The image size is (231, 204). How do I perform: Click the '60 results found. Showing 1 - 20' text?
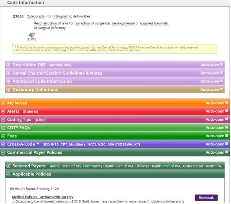pyautogui.click(x=35, y=189)
